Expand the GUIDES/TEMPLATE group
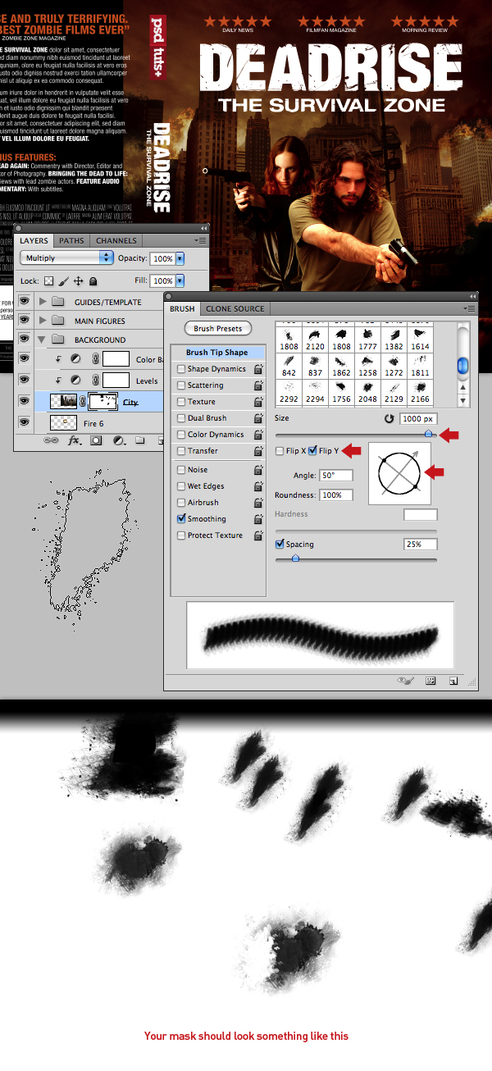492x1071 pixels. click(43, 302)
